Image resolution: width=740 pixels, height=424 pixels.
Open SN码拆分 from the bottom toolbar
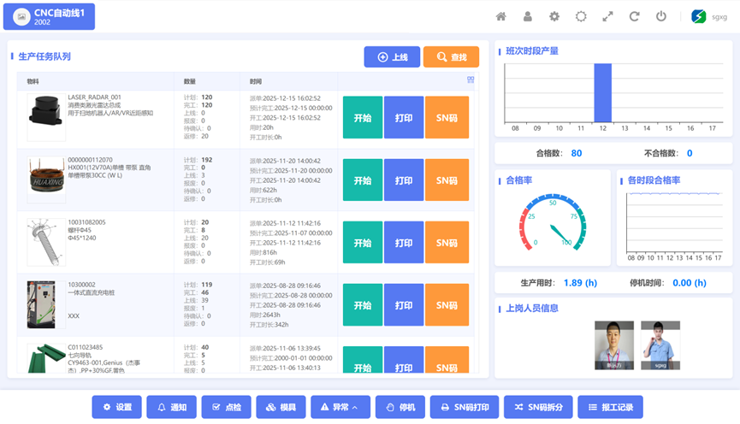pos(537,407)
